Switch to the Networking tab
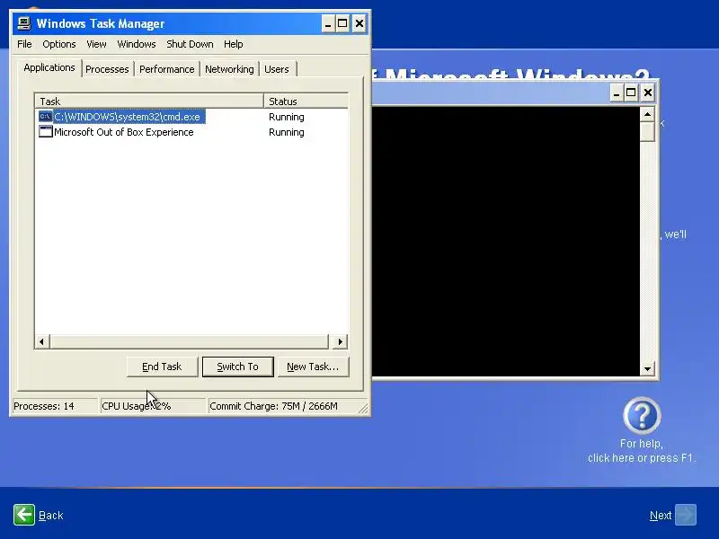The width and height of the screenshot is (719, 539). [x=229, y=69]
